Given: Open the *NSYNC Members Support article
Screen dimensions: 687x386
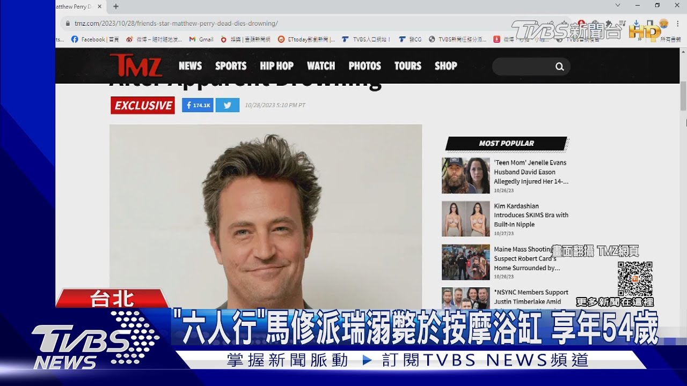Looking at the screenshot, I should [531, 297].
